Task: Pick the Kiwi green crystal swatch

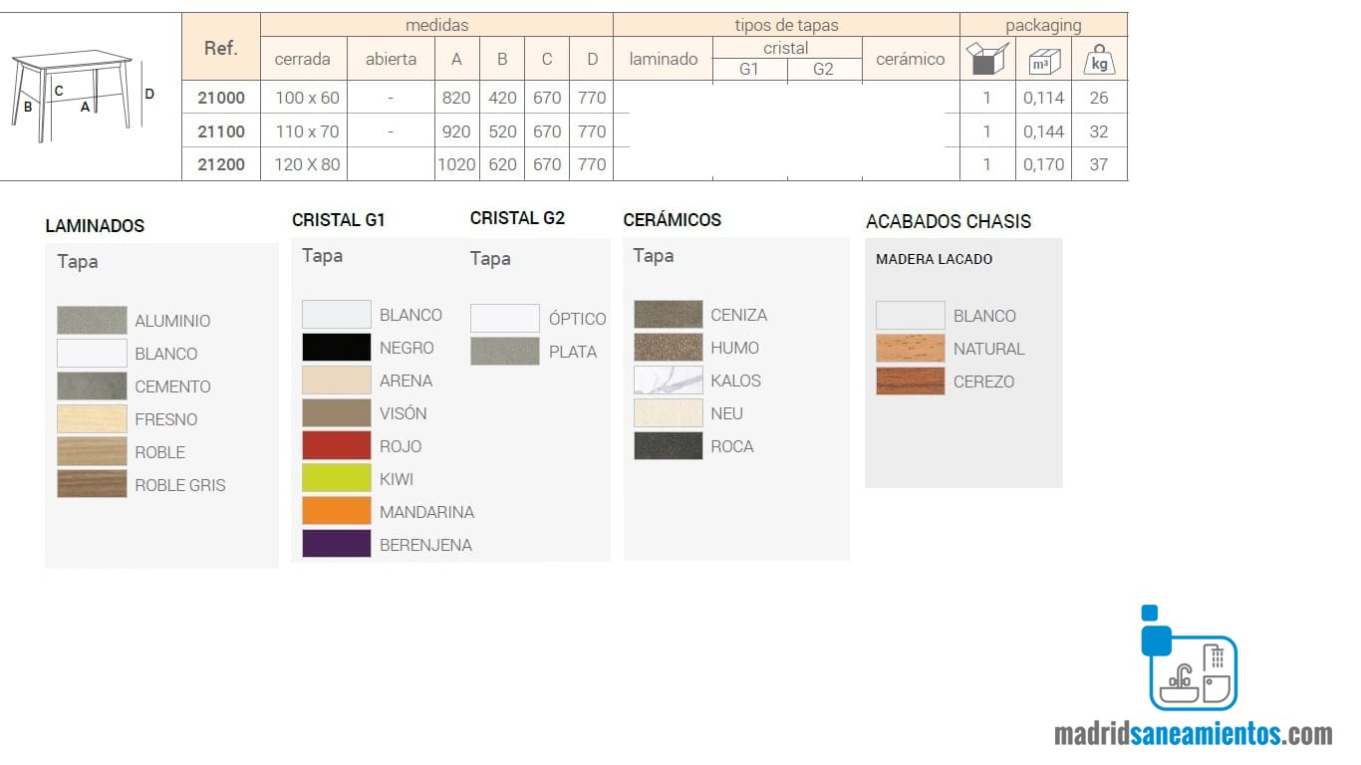Action: [337, 479]
